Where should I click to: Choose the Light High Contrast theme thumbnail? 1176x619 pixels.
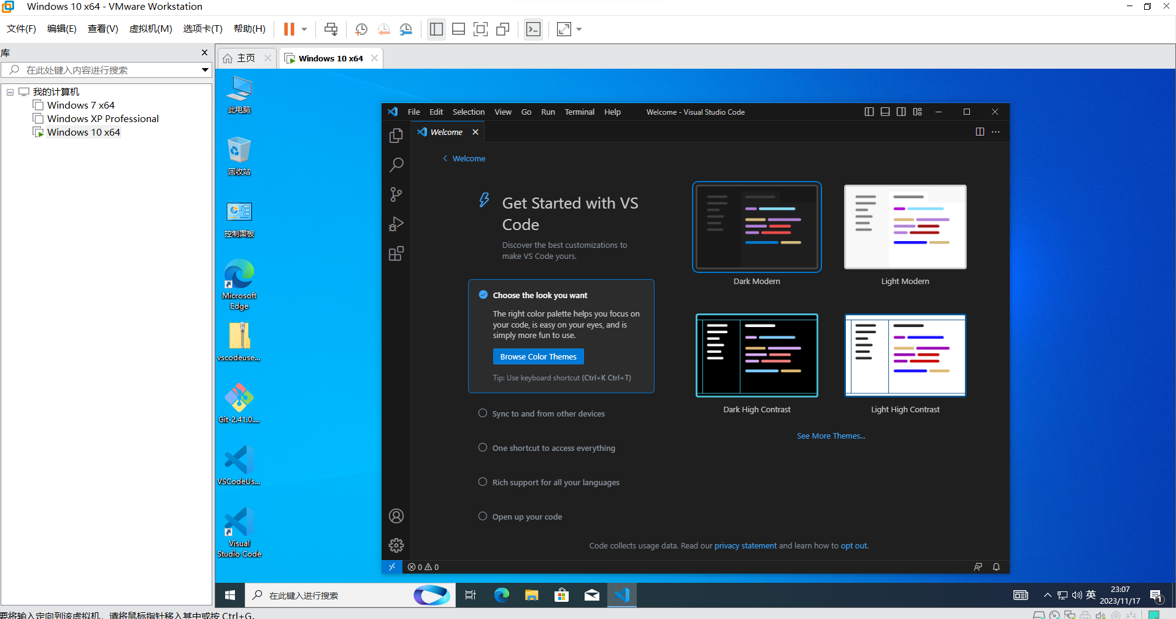905,355
